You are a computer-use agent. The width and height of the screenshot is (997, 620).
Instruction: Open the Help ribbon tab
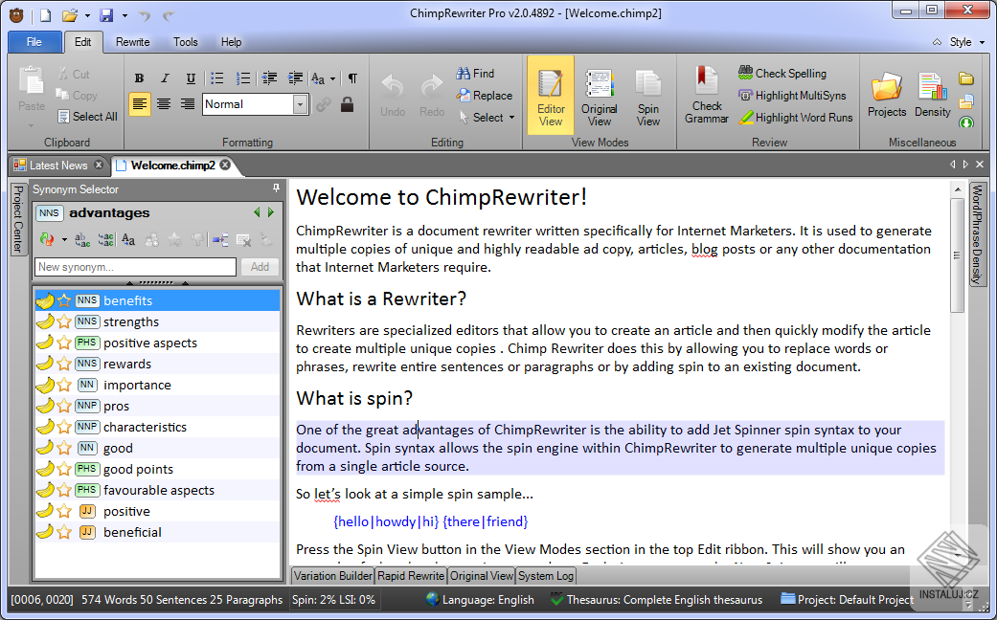click(232, 42)
